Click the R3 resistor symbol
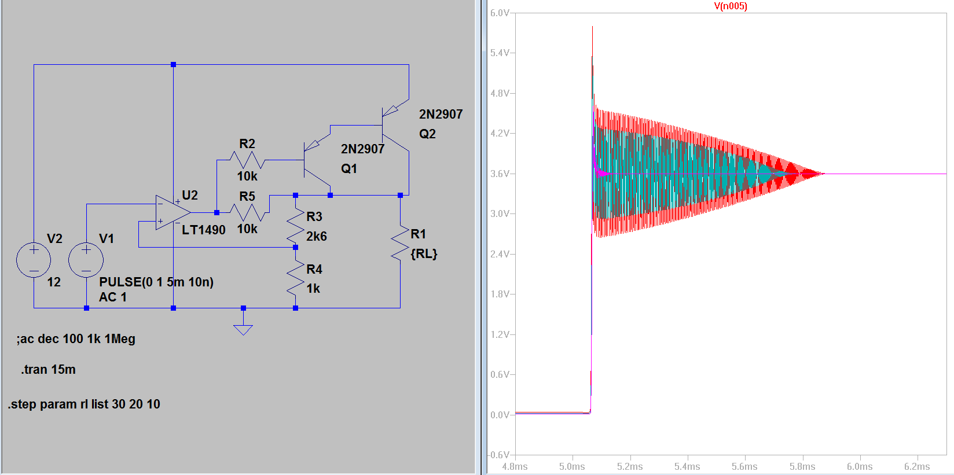 click(x=295, y=227)
